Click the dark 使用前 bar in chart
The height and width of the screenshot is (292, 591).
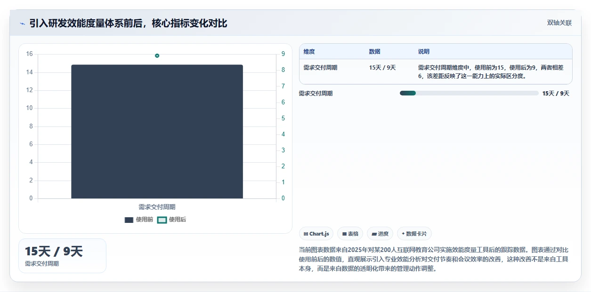[x=157, y=132]
